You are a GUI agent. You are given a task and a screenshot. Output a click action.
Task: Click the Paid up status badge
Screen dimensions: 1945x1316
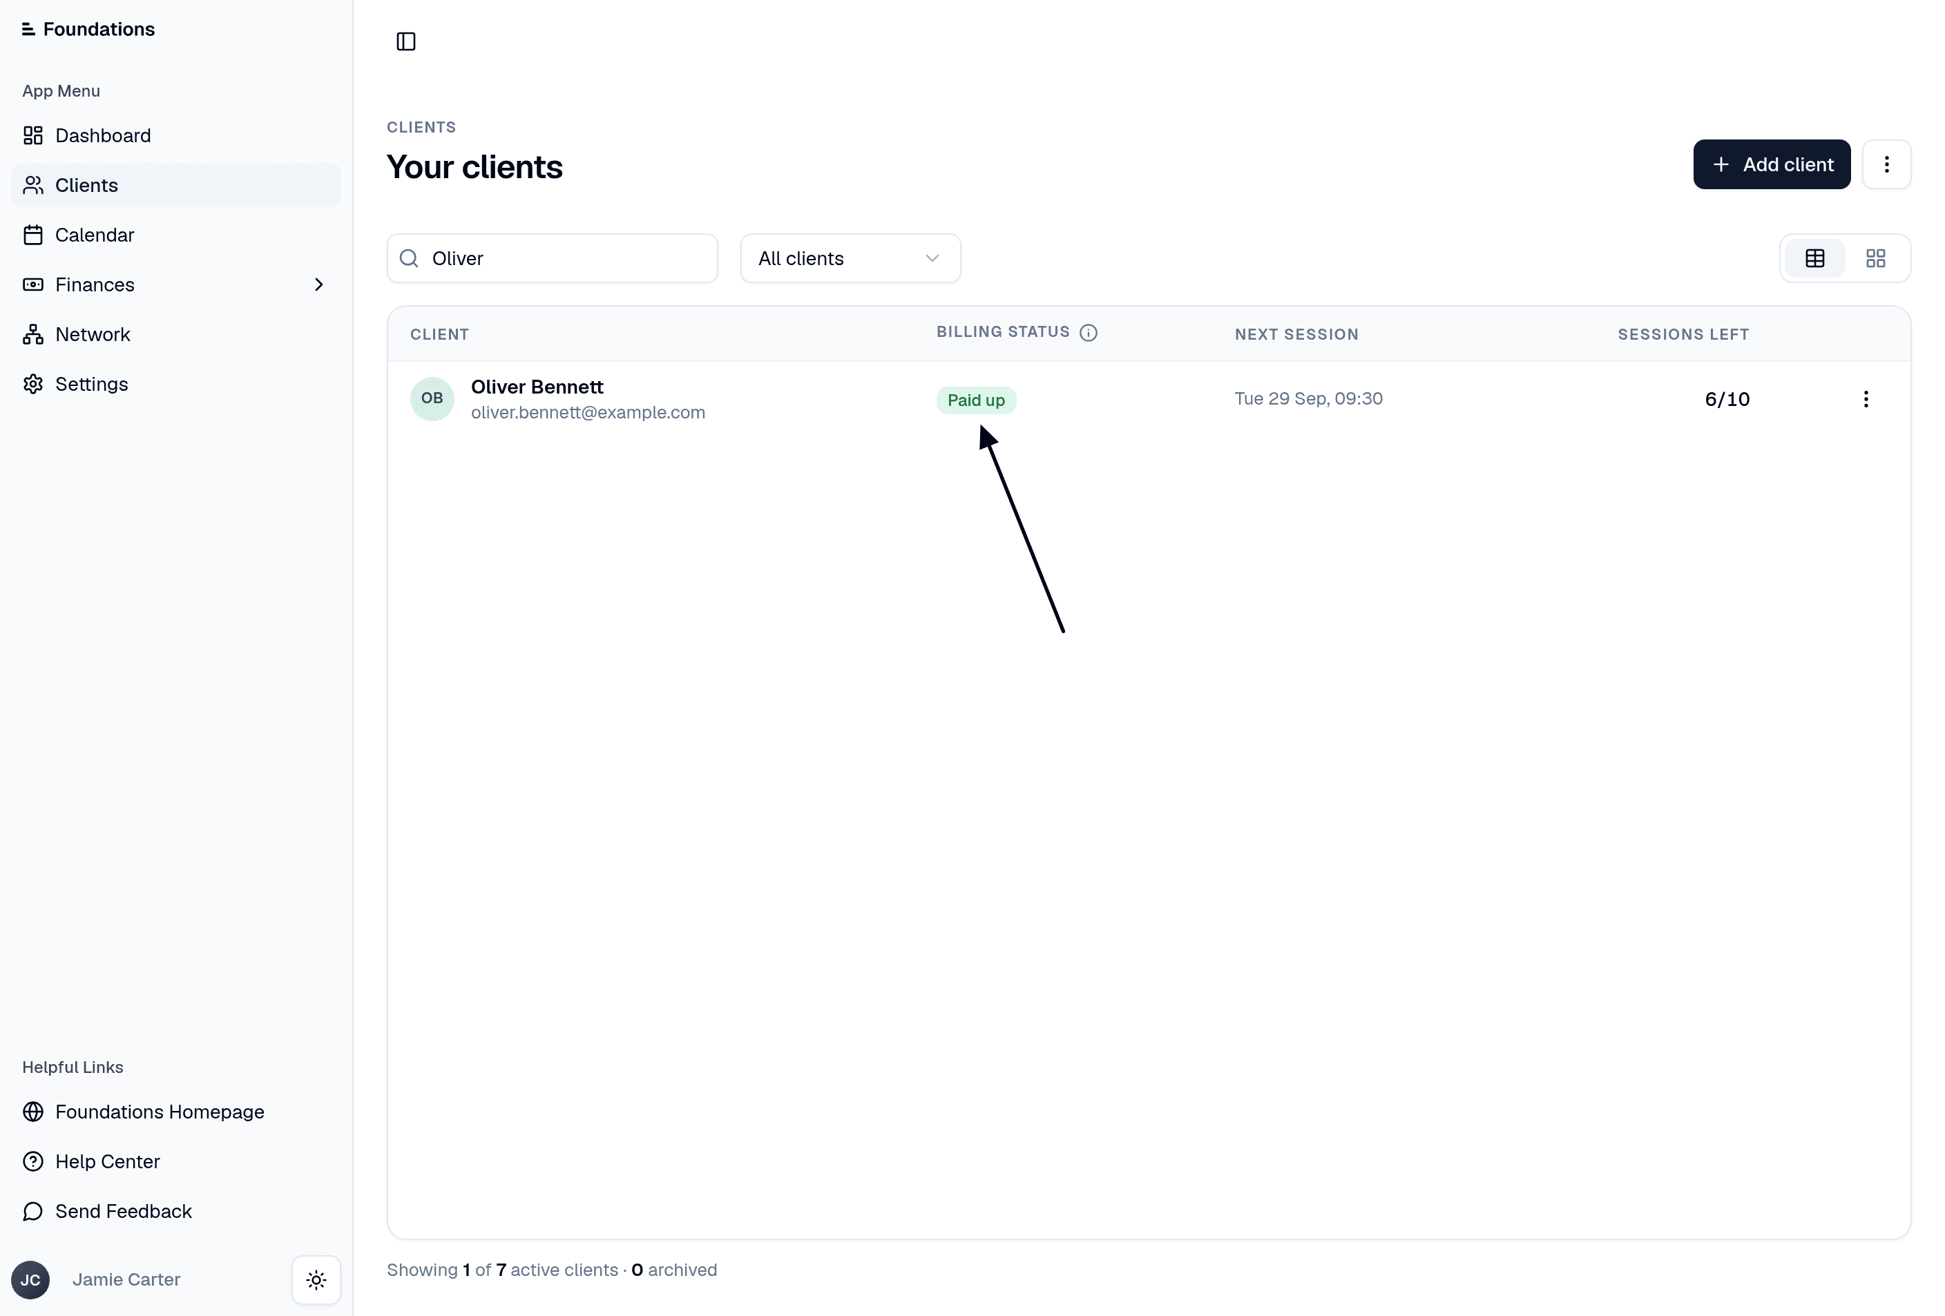pyautogui.click(x=976, y=400)
